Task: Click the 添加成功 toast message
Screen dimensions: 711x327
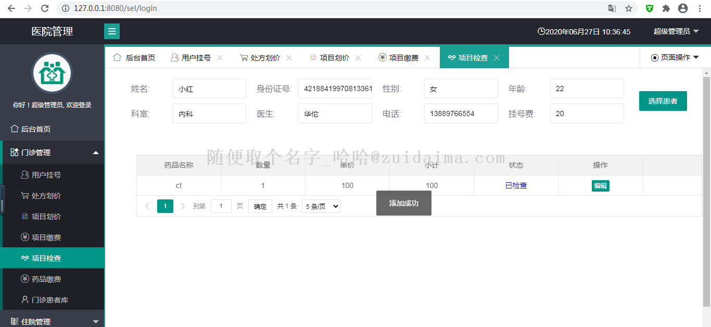Action: 404,203
